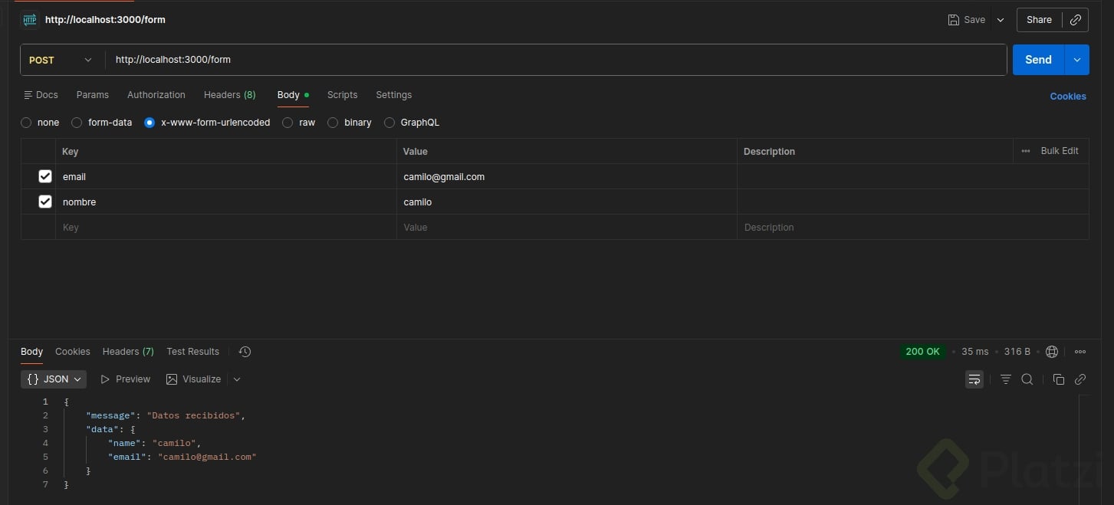Toggle the wrap lines icon in response
Screen dimensions: 1114x505
tap(974, 379)
